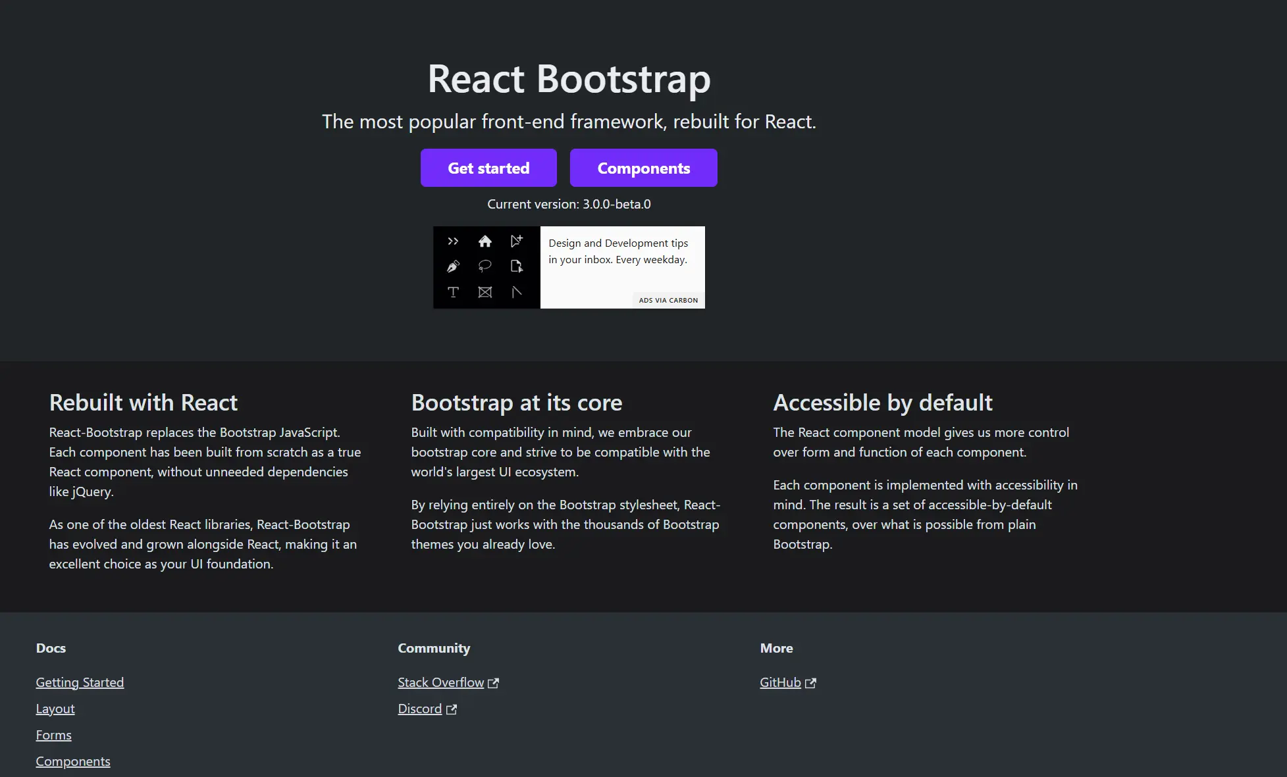
Task: Click the double chevron icon in ad
Action: (x=453, y=241)
